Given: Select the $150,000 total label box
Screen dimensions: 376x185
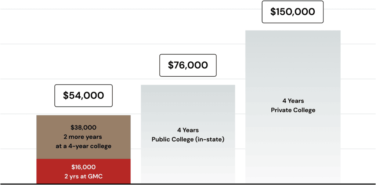Looking at the screenshot, I should (292, 12).
